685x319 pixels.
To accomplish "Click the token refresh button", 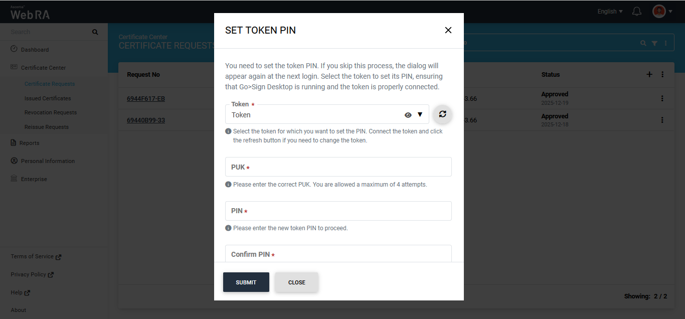I will [442, 114].
